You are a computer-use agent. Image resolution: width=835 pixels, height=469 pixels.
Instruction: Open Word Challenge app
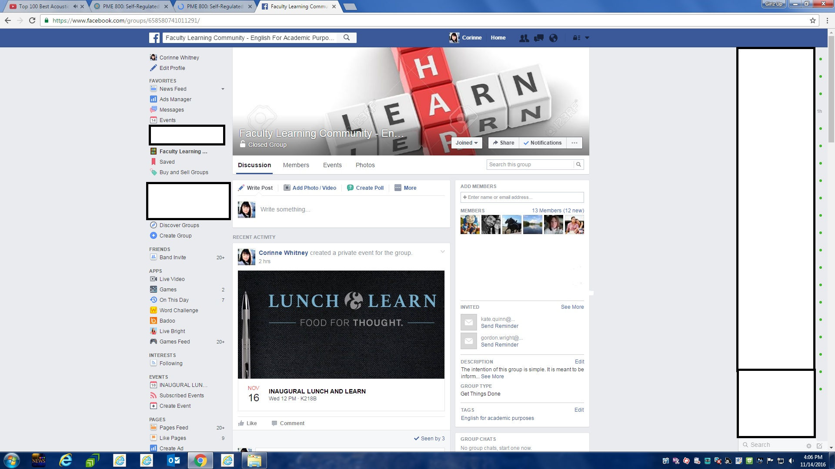tap(178, 310)
